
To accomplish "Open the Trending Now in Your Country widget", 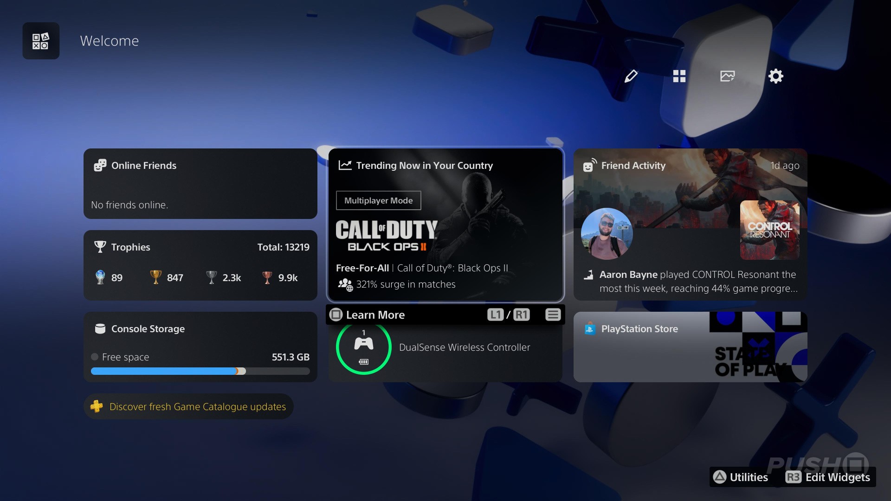I will (x=445, y=225).
